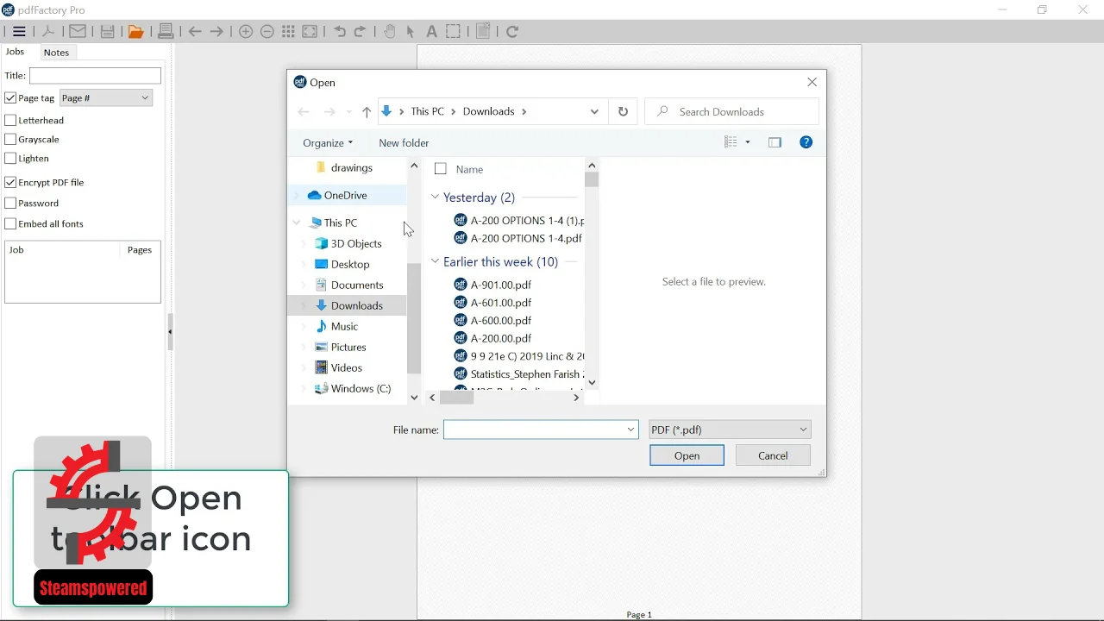Click the file list vertical scrollbar thumb
The image size is (1104, 621).
[x=592, y=179]
